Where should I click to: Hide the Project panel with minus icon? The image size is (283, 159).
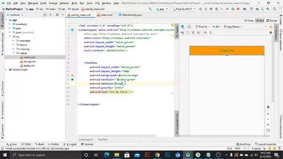click(62, 15)
